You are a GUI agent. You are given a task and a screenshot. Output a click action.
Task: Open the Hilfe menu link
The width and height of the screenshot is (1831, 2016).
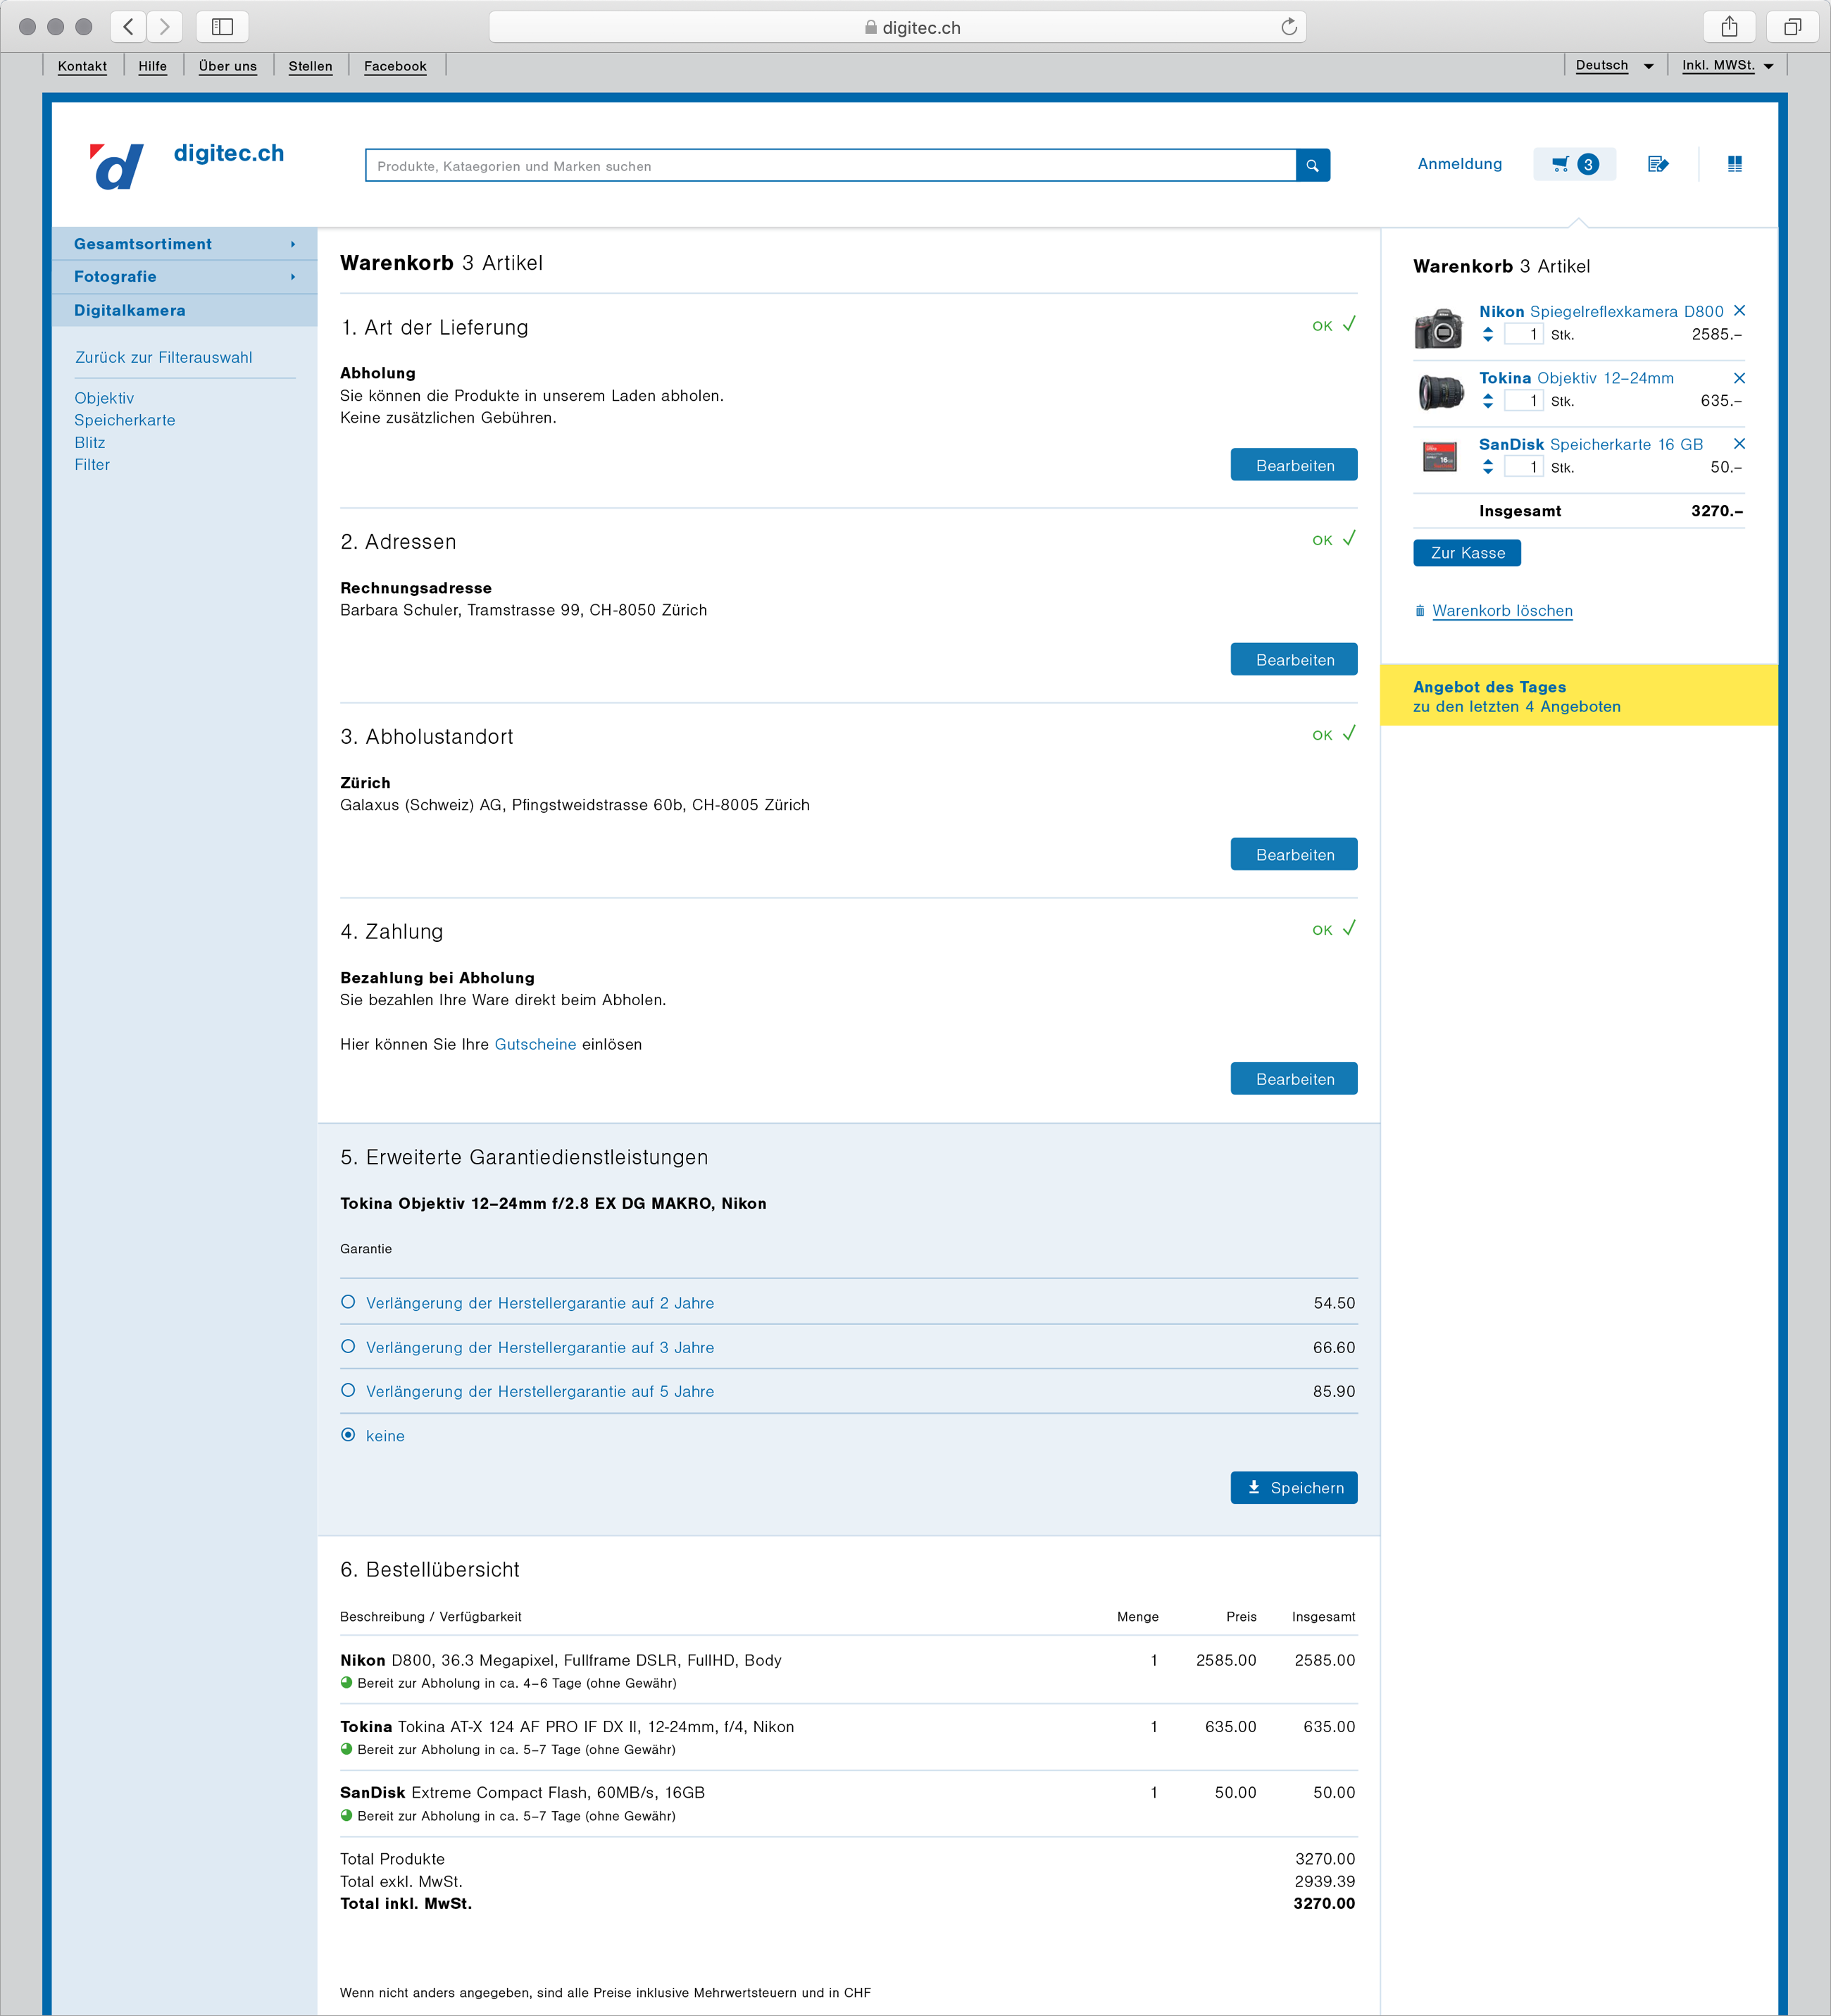coord(153,66)
